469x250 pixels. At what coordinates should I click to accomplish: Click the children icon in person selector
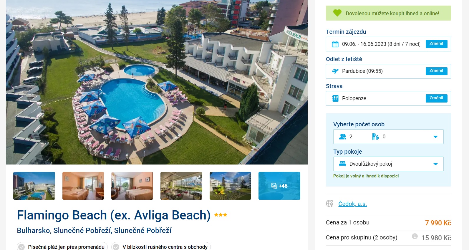(x=375, y=137)
